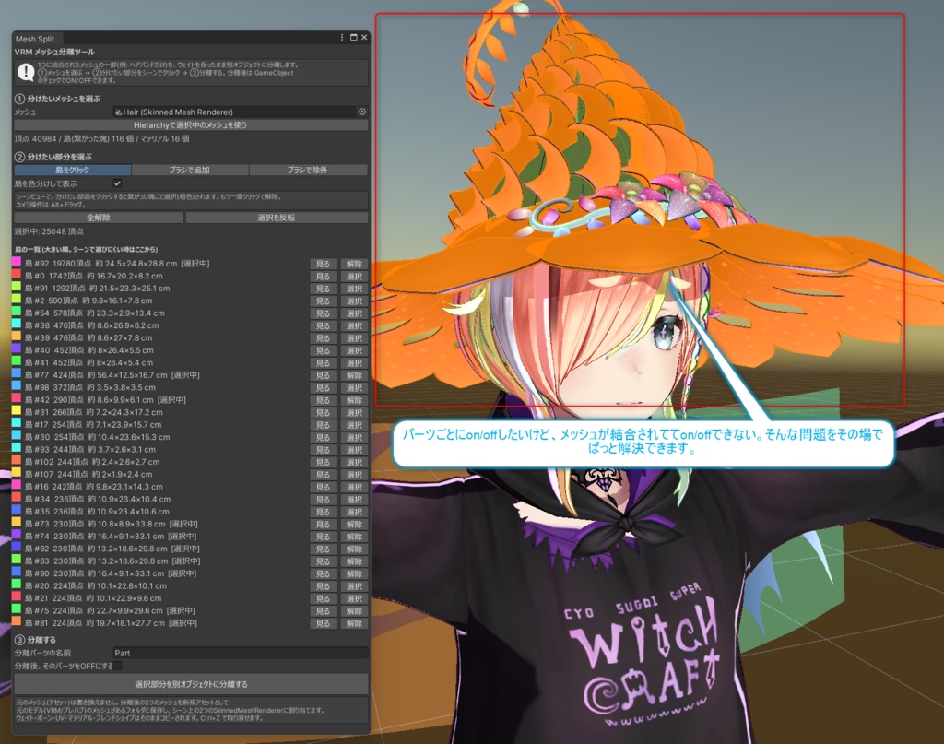
Task: Click the purple color swatch of island #40
Action: click(x=17, y=349)
